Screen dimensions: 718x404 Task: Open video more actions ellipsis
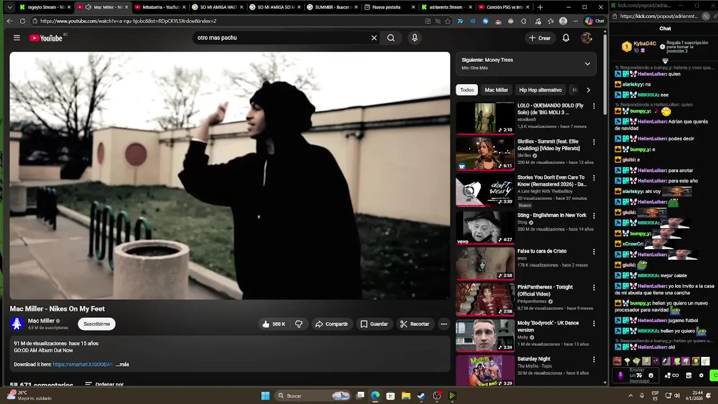pyautogui.click(x=444, y=324)
